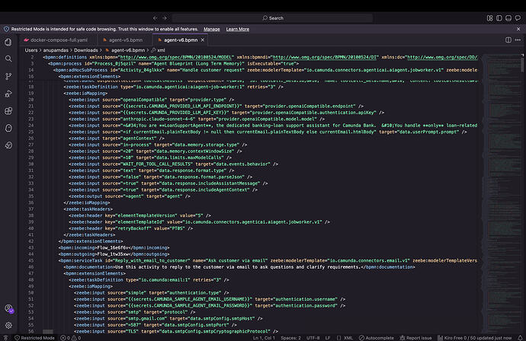Image resolution: width=526 pixels, height=341 pixels.
Task: Click 'Flow_16e6f6v' on line 43
Action: (x=113, y=248)
